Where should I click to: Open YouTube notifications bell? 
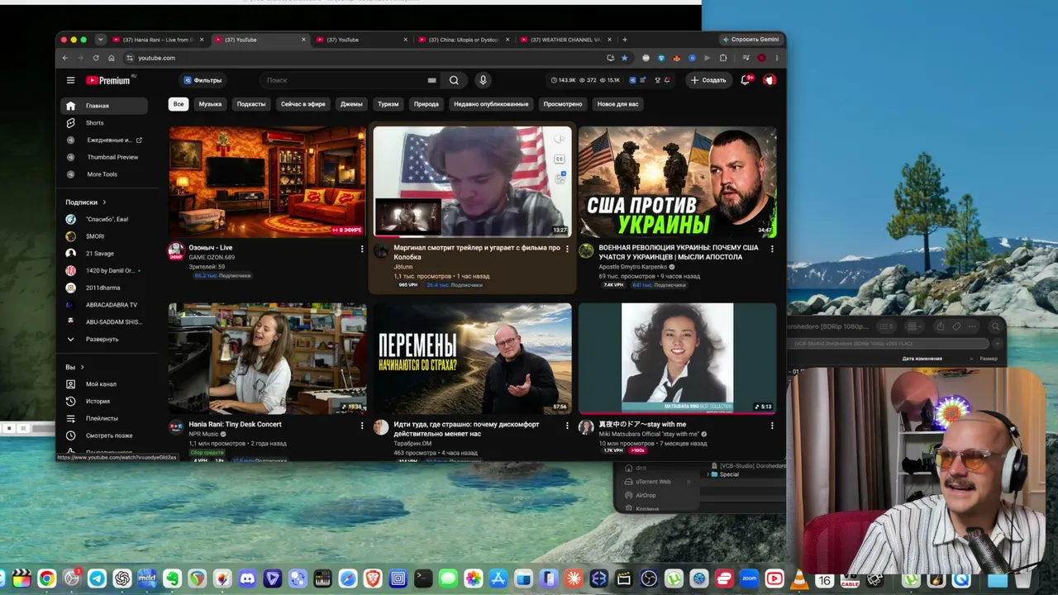(746, 80)
